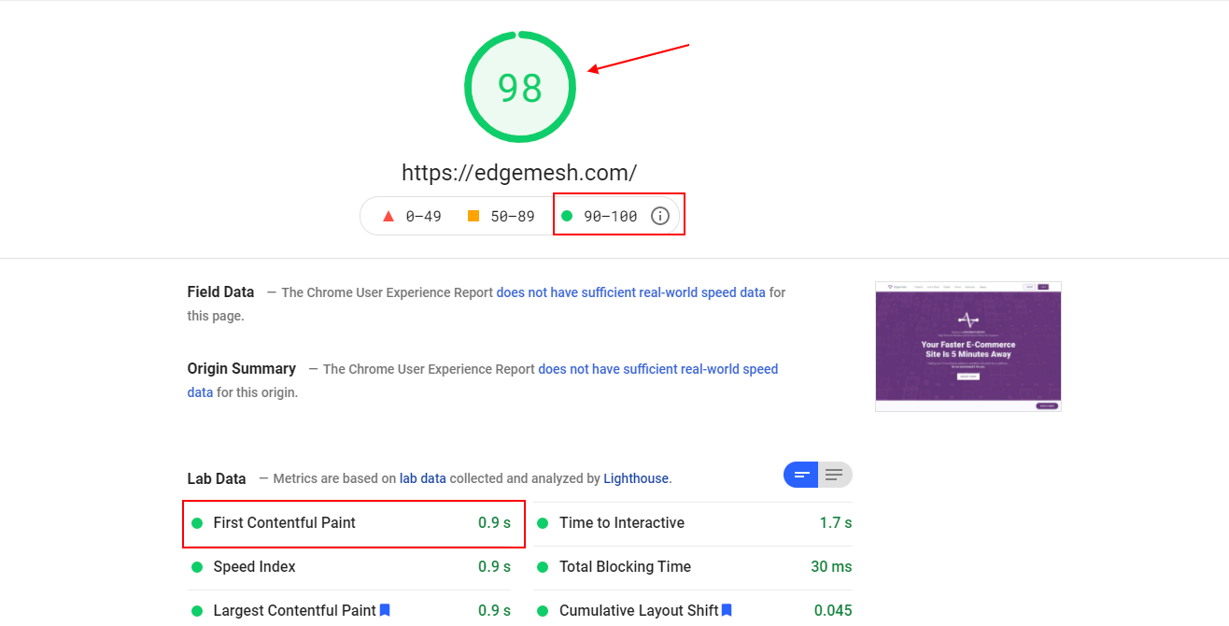Screen dimensions: 1229x626
Task: Click green status dot beside Speed Index
Action: 197,567
